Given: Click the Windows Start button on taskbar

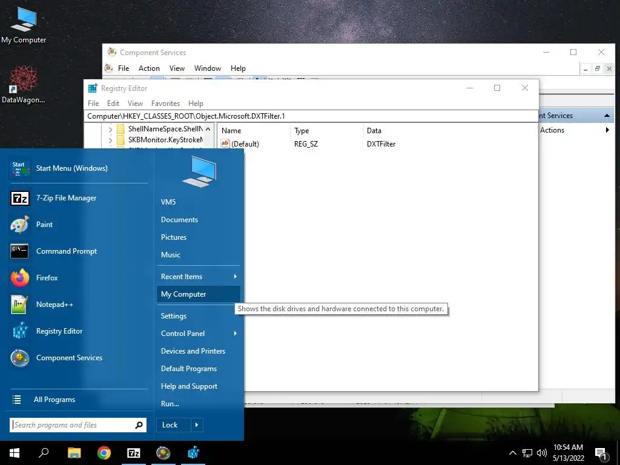Looking at the screenshot, I should pyautogui.click(x=15, y=453).
